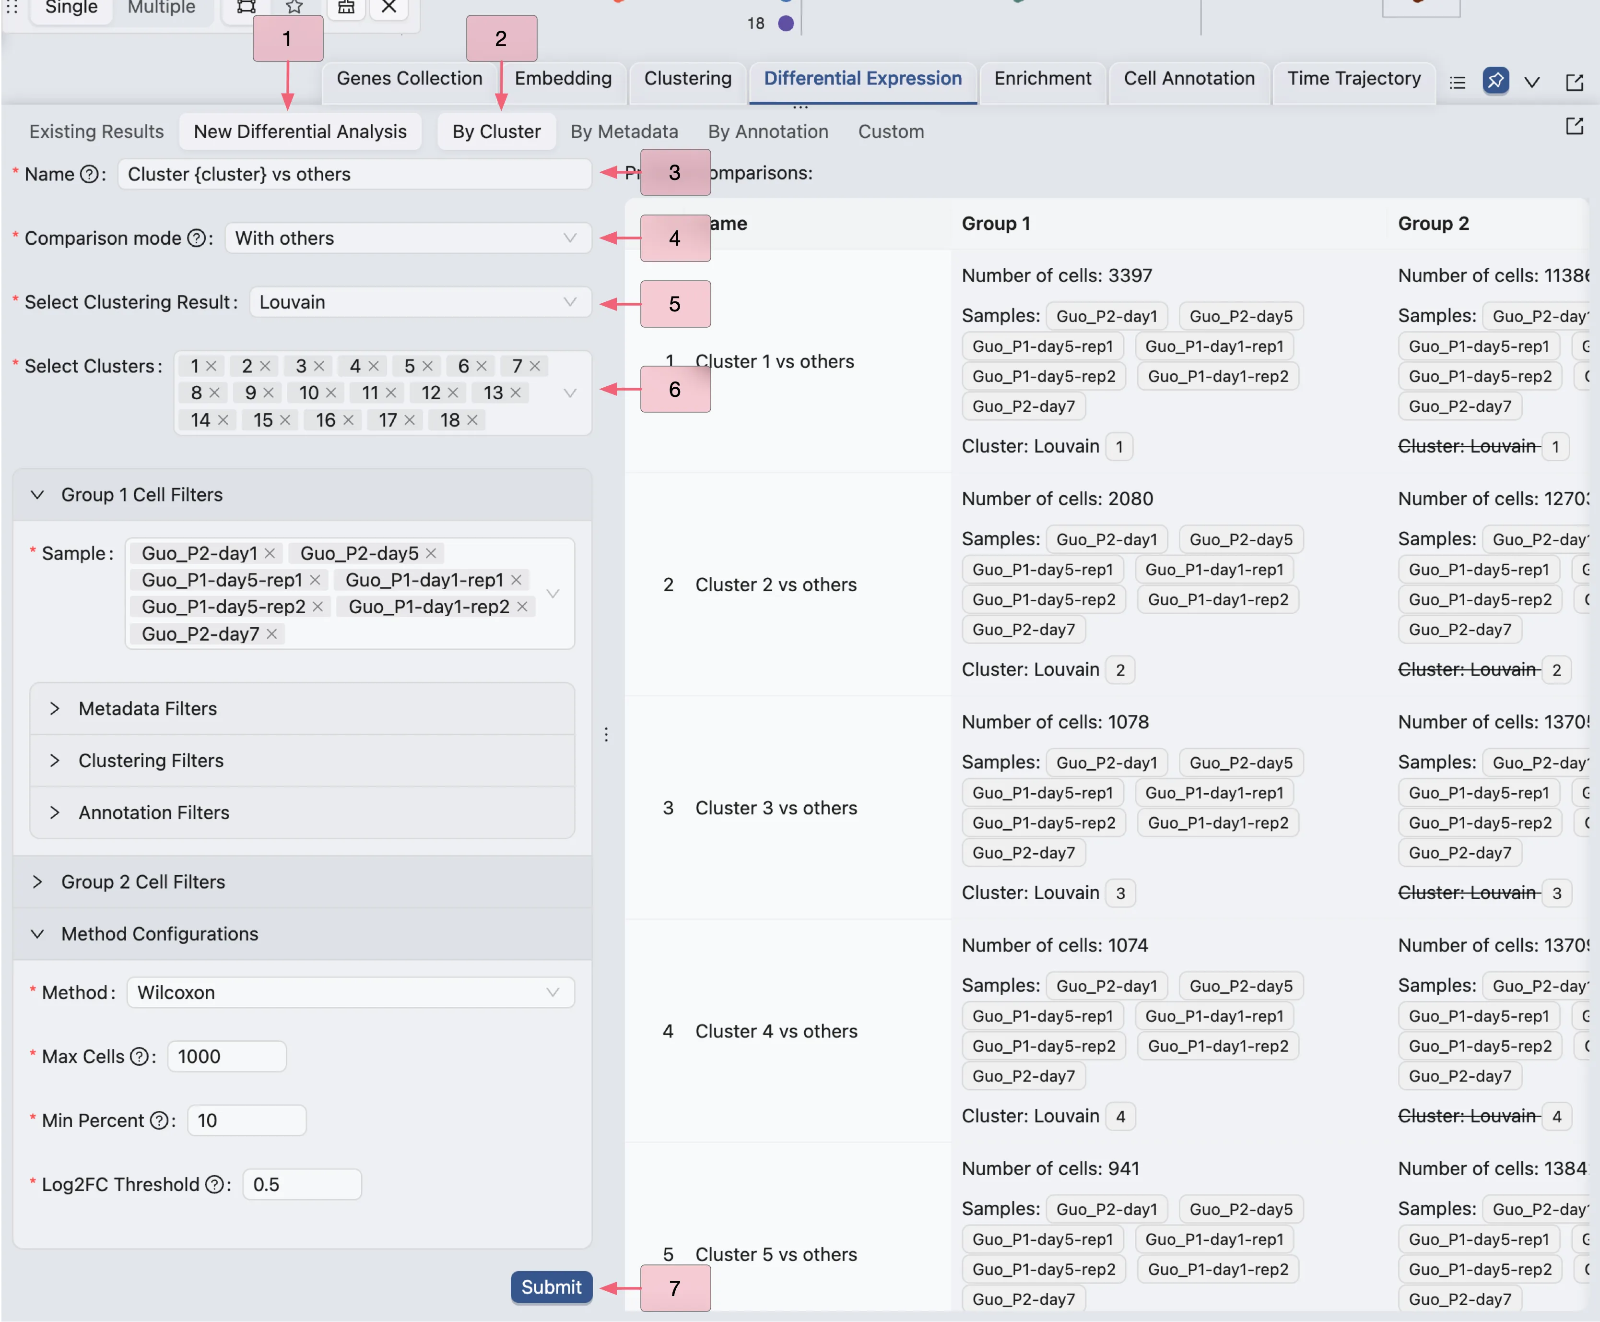
Task: Switch the selection mode to Multiple
Action: coord(161,8)
